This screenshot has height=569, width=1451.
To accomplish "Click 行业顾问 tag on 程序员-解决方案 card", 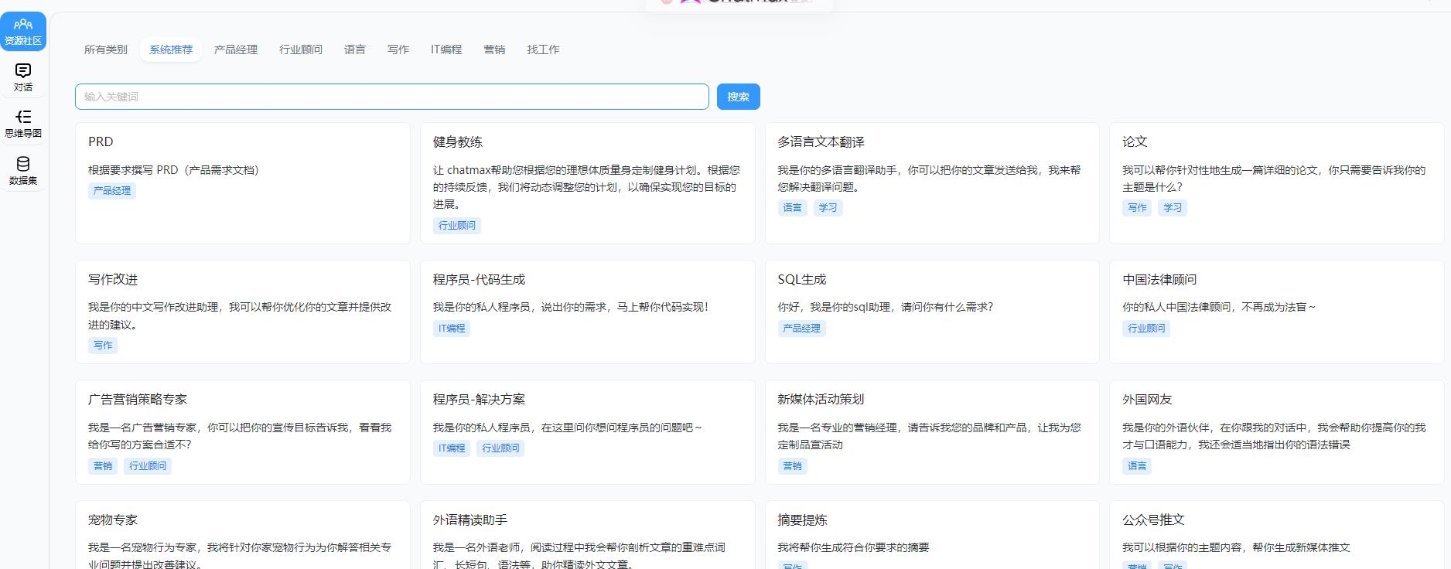I will [500, 448].
